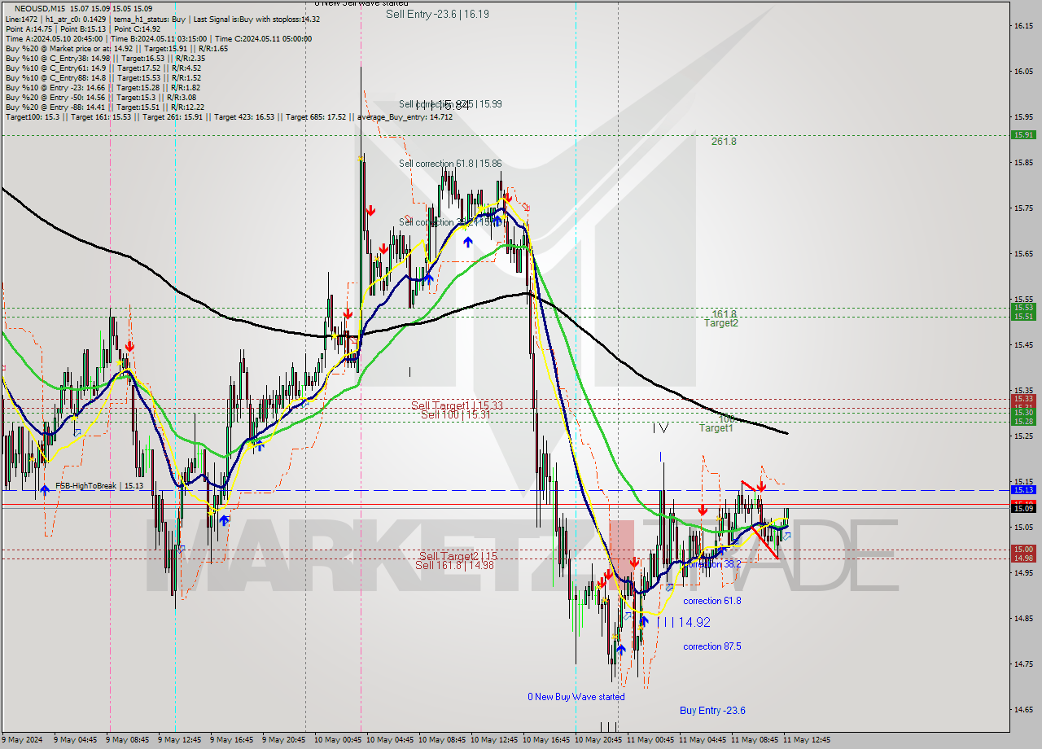Click the green 15.91 price axis tag

pos(1022,135)
